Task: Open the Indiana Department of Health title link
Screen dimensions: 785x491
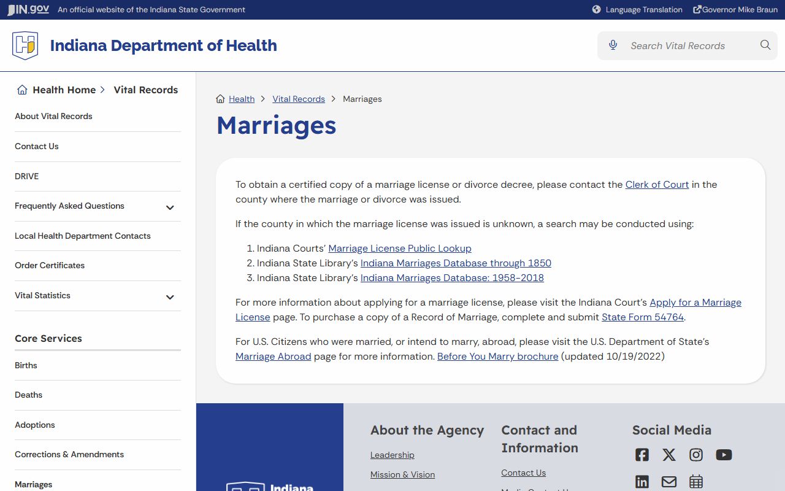Action: point(163,45)
